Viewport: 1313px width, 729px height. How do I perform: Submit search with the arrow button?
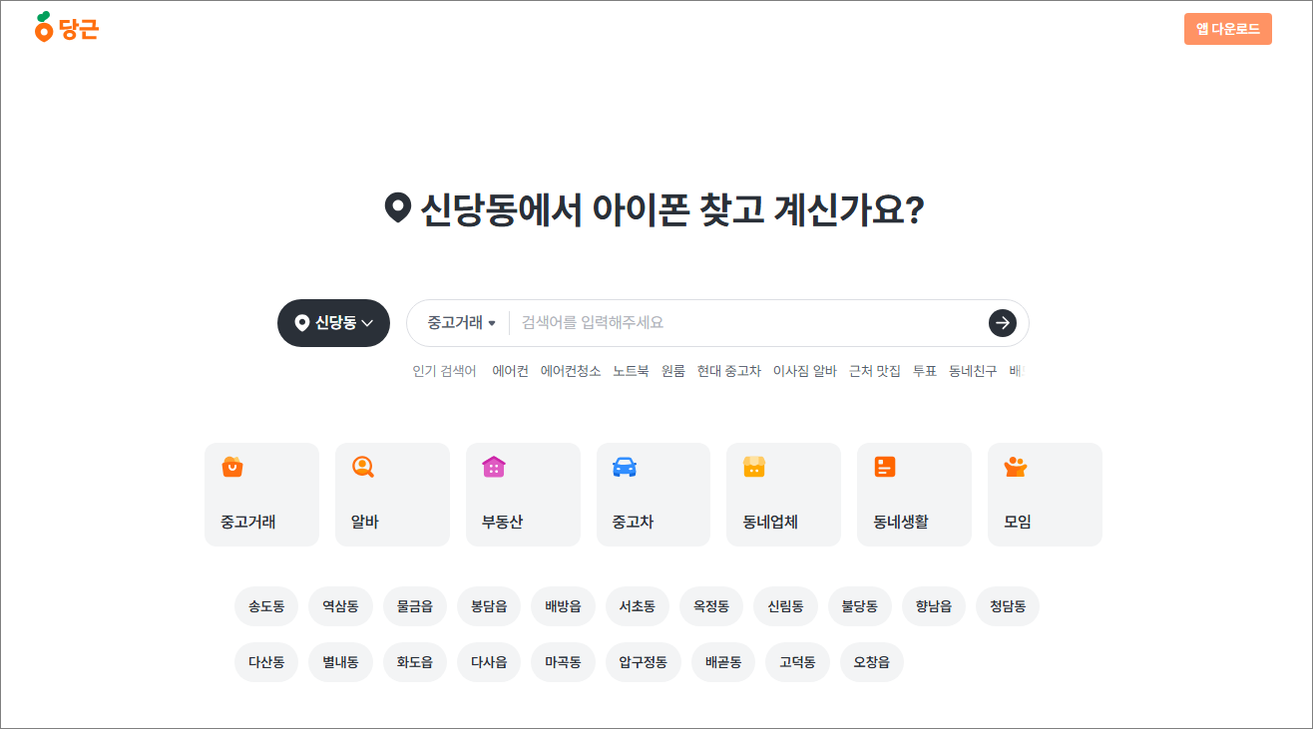click(x=1002, y=323)
